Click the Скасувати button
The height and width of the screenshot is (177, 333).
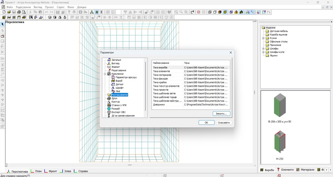(x=224, y=123)
